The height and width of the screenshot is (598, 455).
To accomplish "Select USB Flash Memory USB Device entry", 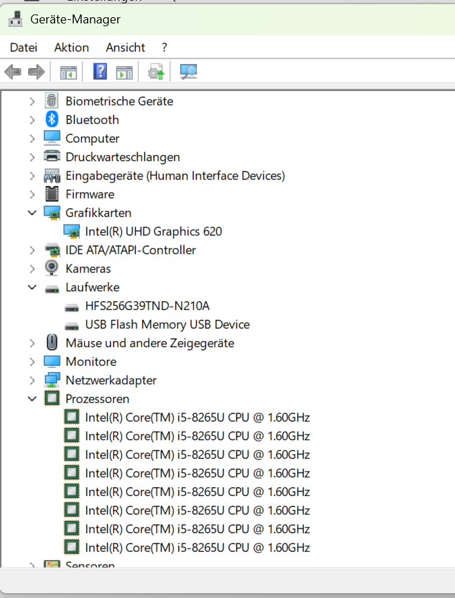I will pos(168,324).
